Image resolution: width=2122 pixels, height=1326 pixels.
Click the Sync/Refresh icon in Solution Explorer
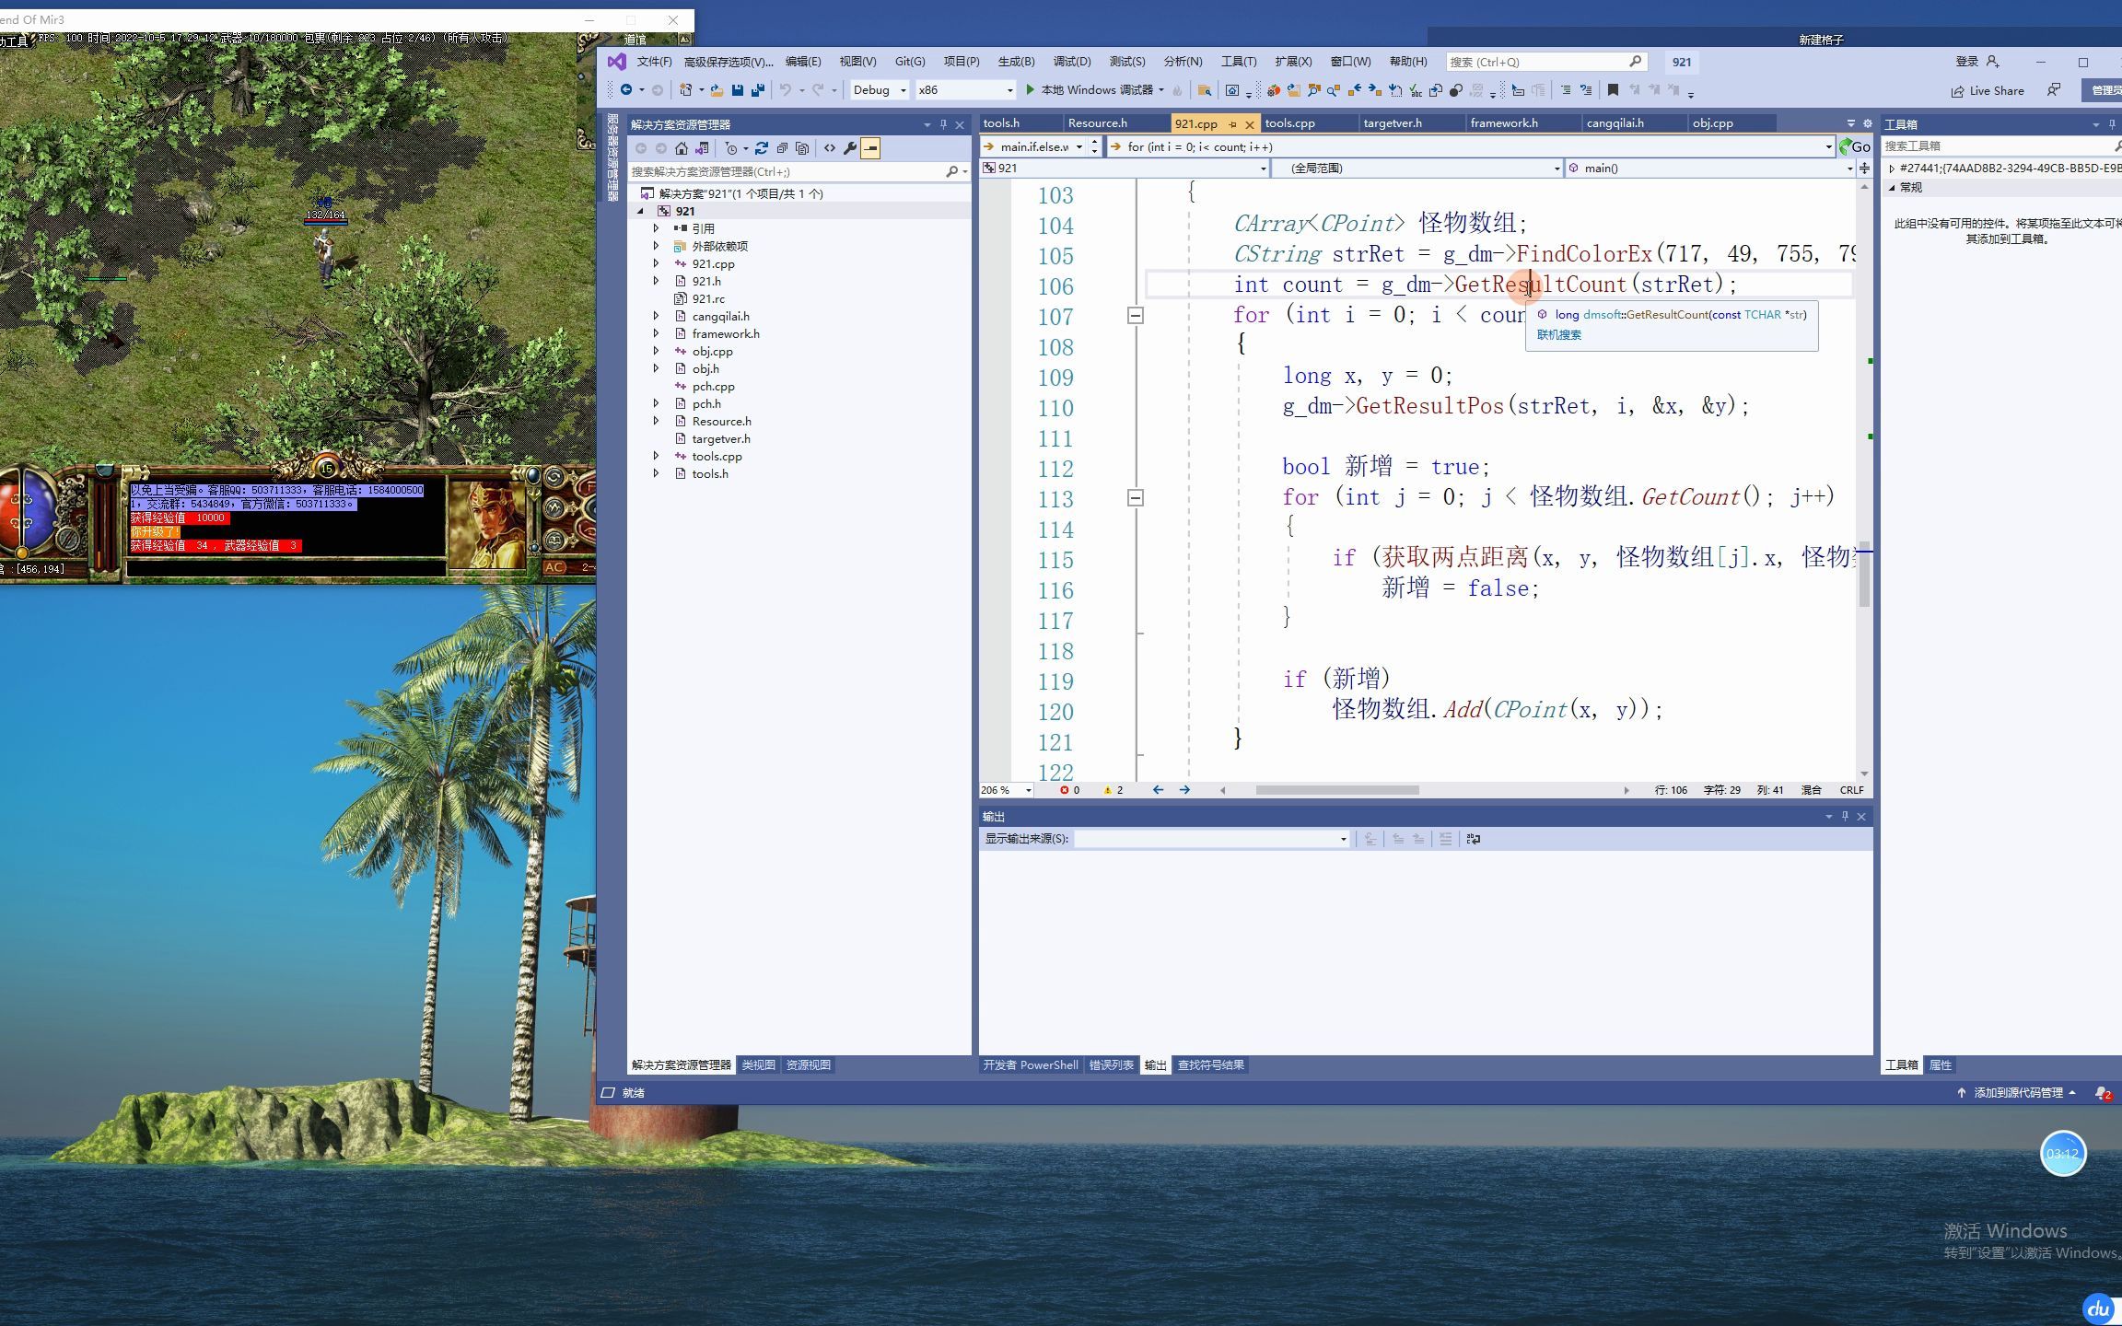click(761, 148)
